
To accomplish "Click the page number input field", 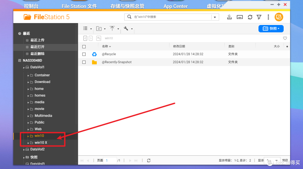I will pos(110,161).
